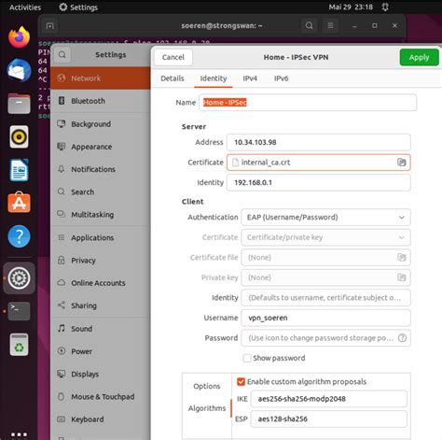This screenshot has width=442, height=440.
Task: Click the client Identity field
Action: click(325, 298)
